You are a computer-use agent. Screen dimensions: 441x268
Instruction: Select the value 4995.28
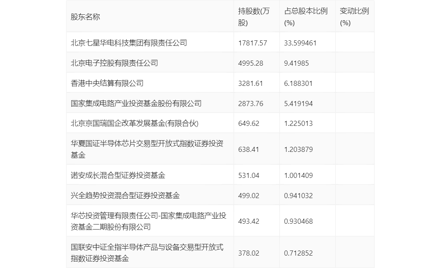250,63
